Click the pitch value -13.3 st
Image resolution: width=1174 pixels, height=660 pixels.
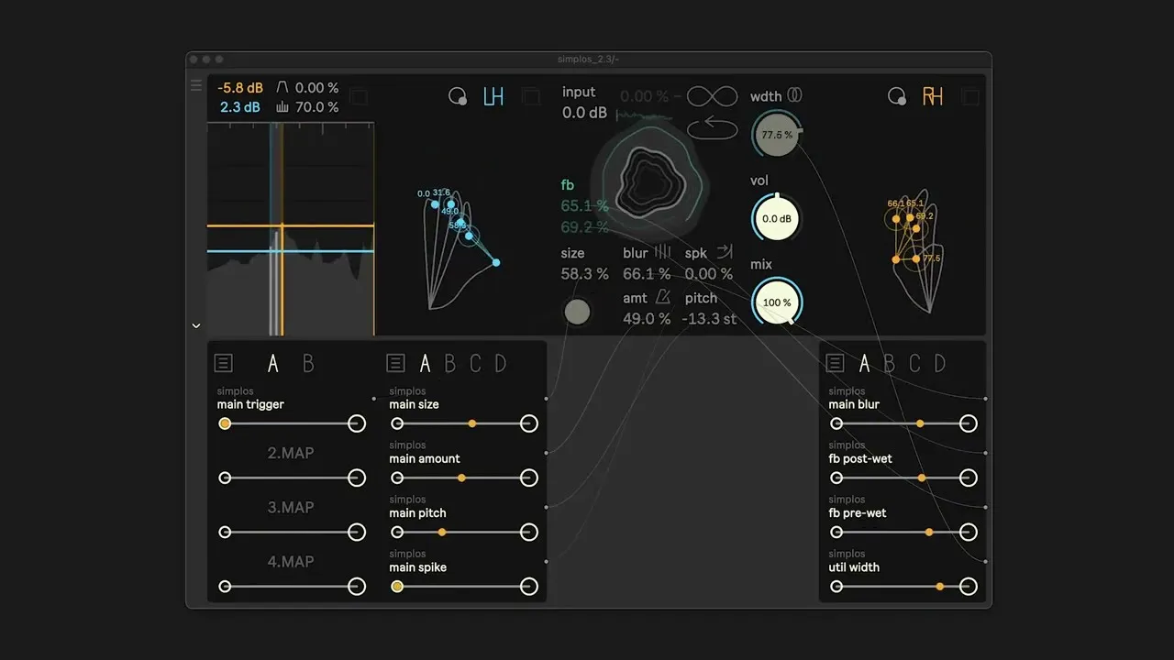click(710, 319)
